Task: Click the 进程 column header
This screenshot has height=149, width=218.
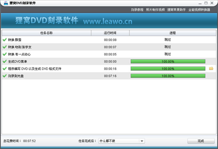Action: coord(172,33)
